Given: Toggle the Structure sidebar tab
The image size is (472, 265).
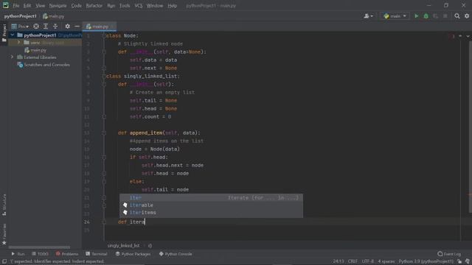Looking at the screenshot, I should (4, 205).
